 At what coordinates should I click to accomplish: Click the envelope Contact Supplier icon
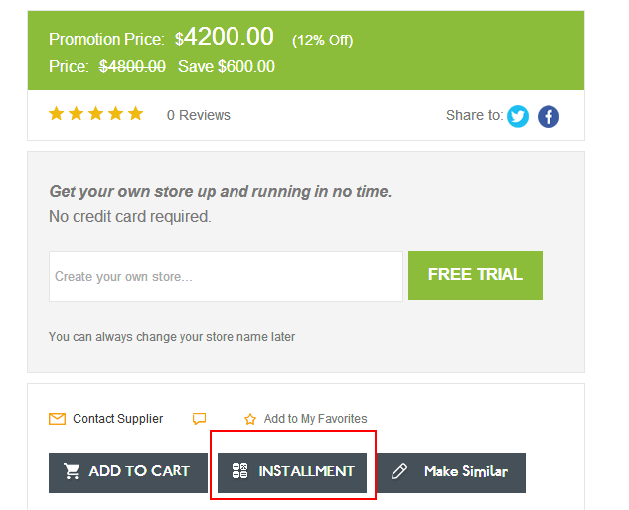(57, 419)
